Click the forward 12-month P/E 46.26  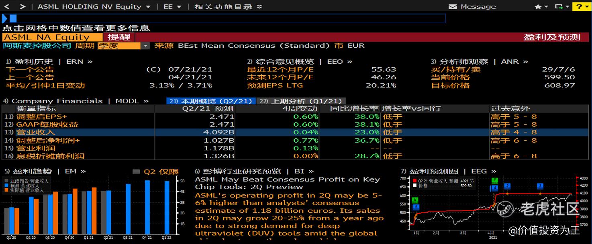[x=384, y=77]
